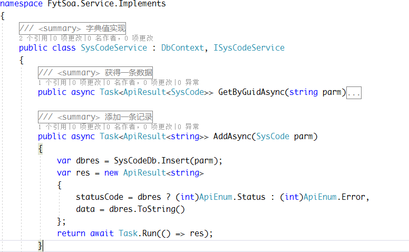Expand the collapsed summary '添加一条记录'
This screenshot has height=252, width=409.
tap(95, 117)
